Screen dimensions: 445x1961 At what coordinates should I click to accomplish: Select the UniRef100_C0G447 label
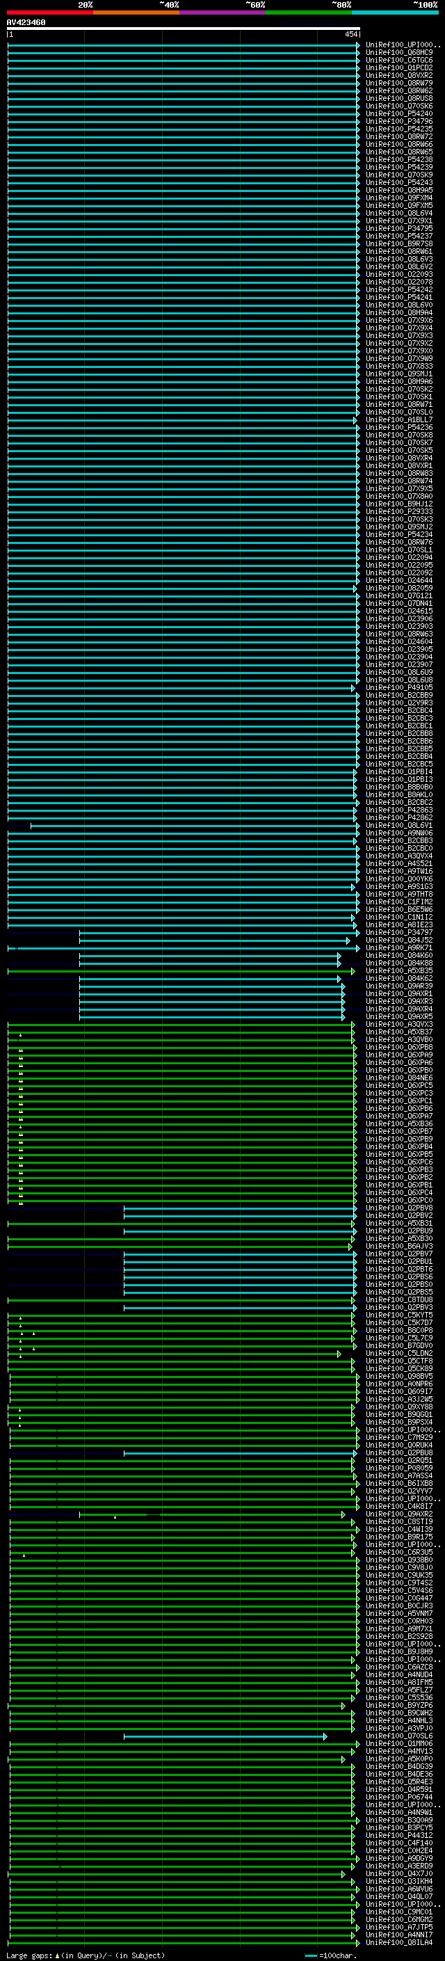(398, 1598)
